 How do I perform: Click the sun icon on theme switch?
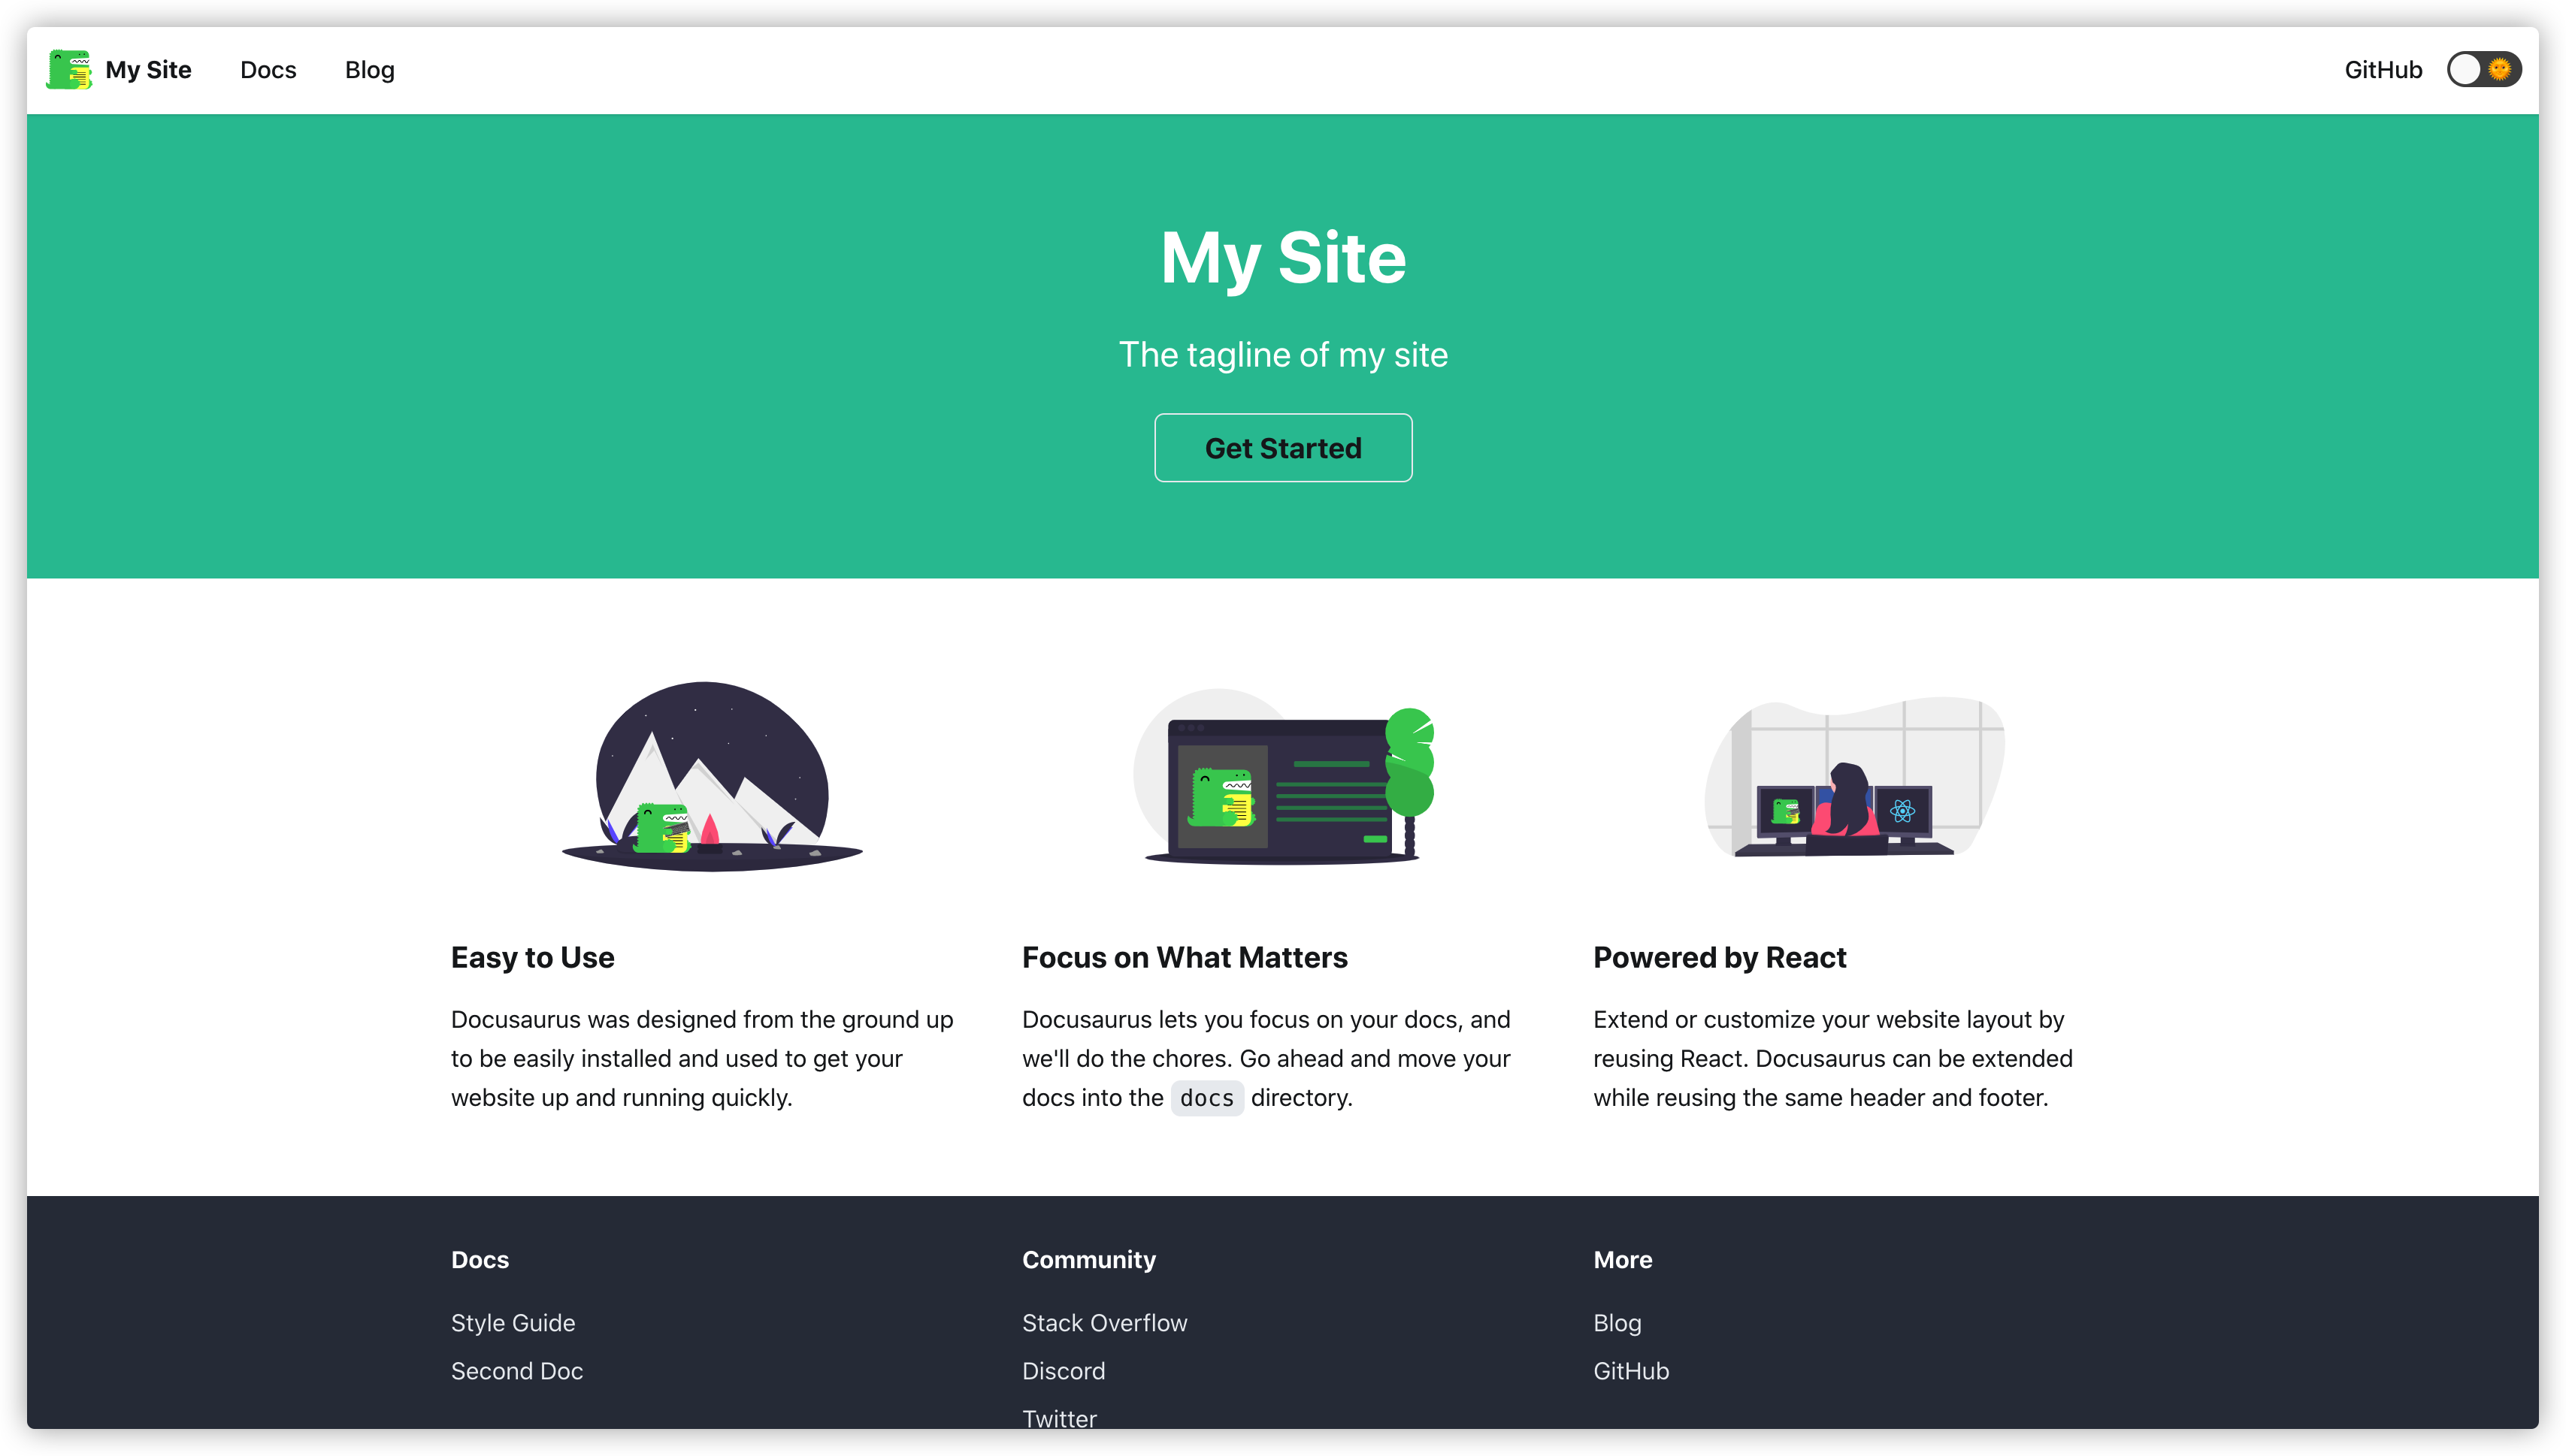pos(2499,70)
